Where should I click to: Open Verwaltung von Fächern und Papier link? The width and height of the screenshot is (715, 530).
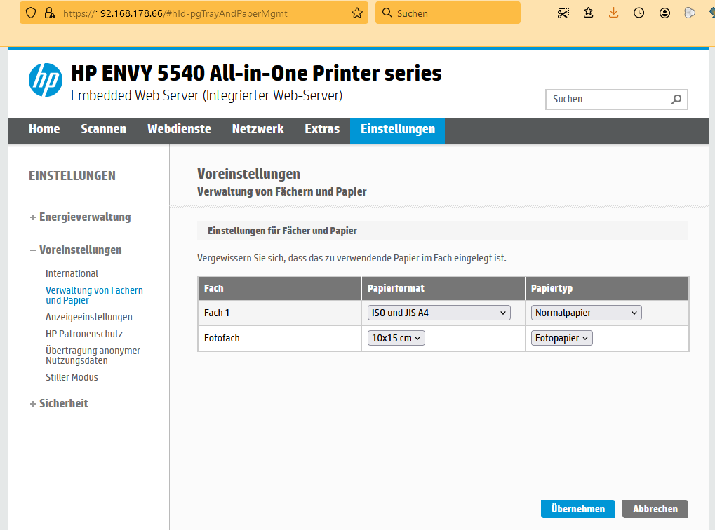(94, 295)
